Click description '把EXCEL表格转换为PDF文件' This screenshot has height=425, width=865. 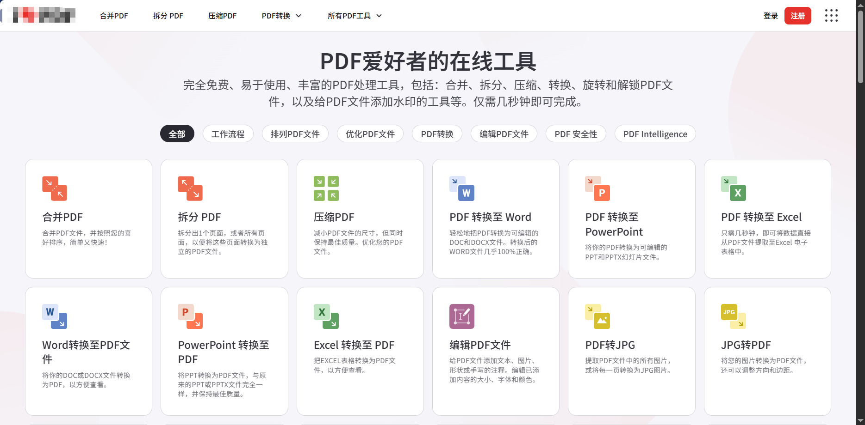coord(355,365)
